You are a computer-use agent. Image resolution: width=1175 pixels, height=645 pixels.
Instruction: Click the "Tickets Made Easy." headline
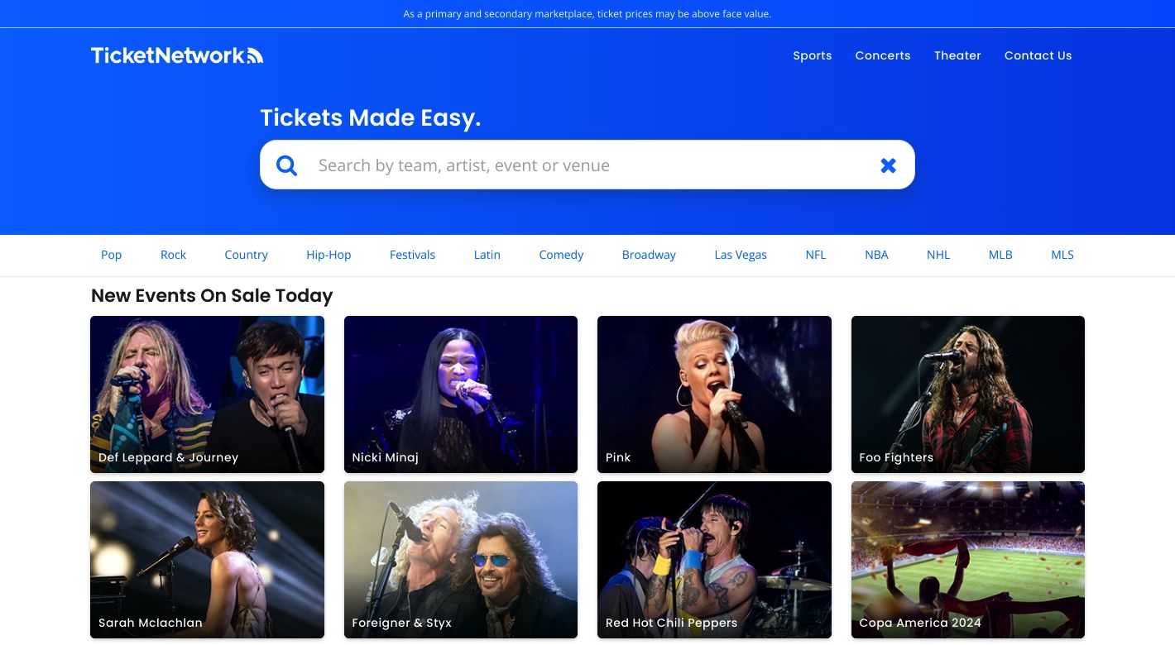point(371,118)
